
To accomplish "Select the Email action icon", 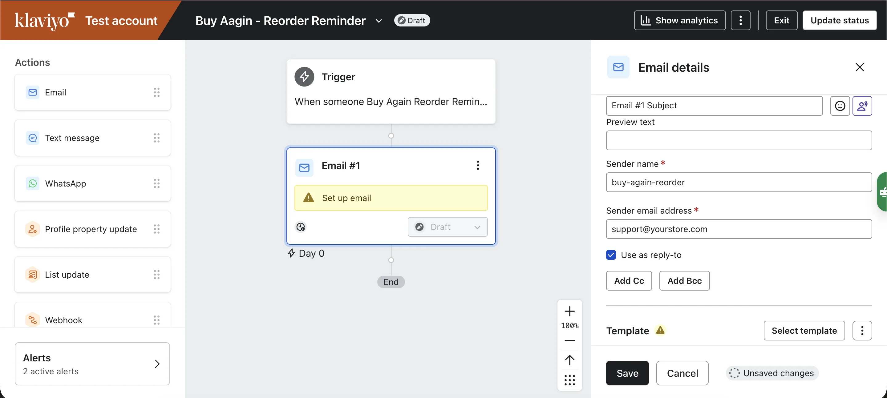I will pos(33,92).
